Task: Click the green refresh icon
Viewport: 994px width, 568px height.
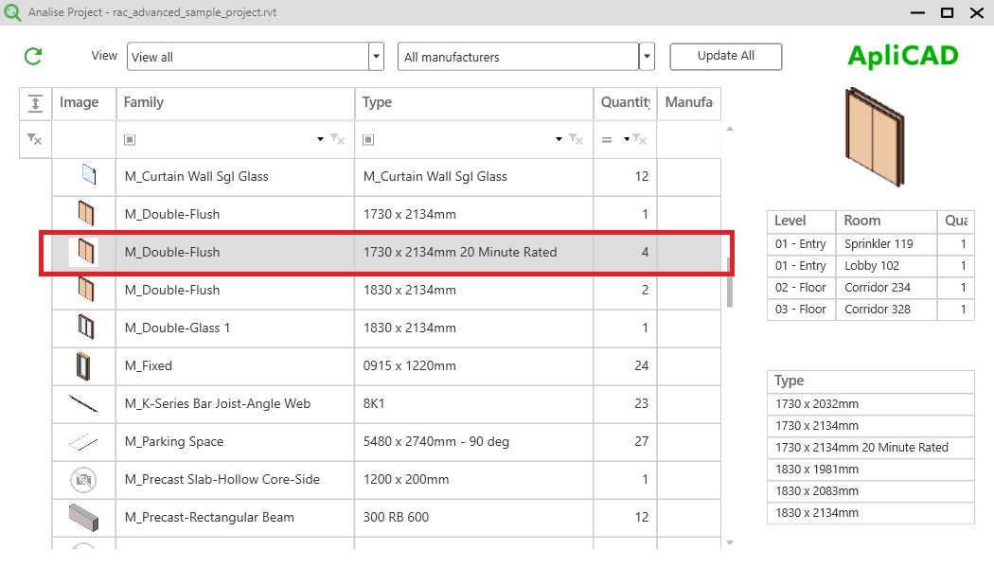Action: (32, 56)
